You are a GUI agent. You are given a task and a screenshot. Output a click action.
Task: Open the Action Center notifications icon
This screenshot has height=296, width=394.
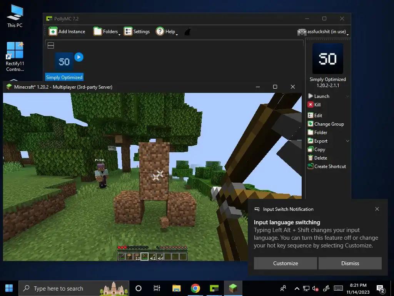[x=381, y=289]
